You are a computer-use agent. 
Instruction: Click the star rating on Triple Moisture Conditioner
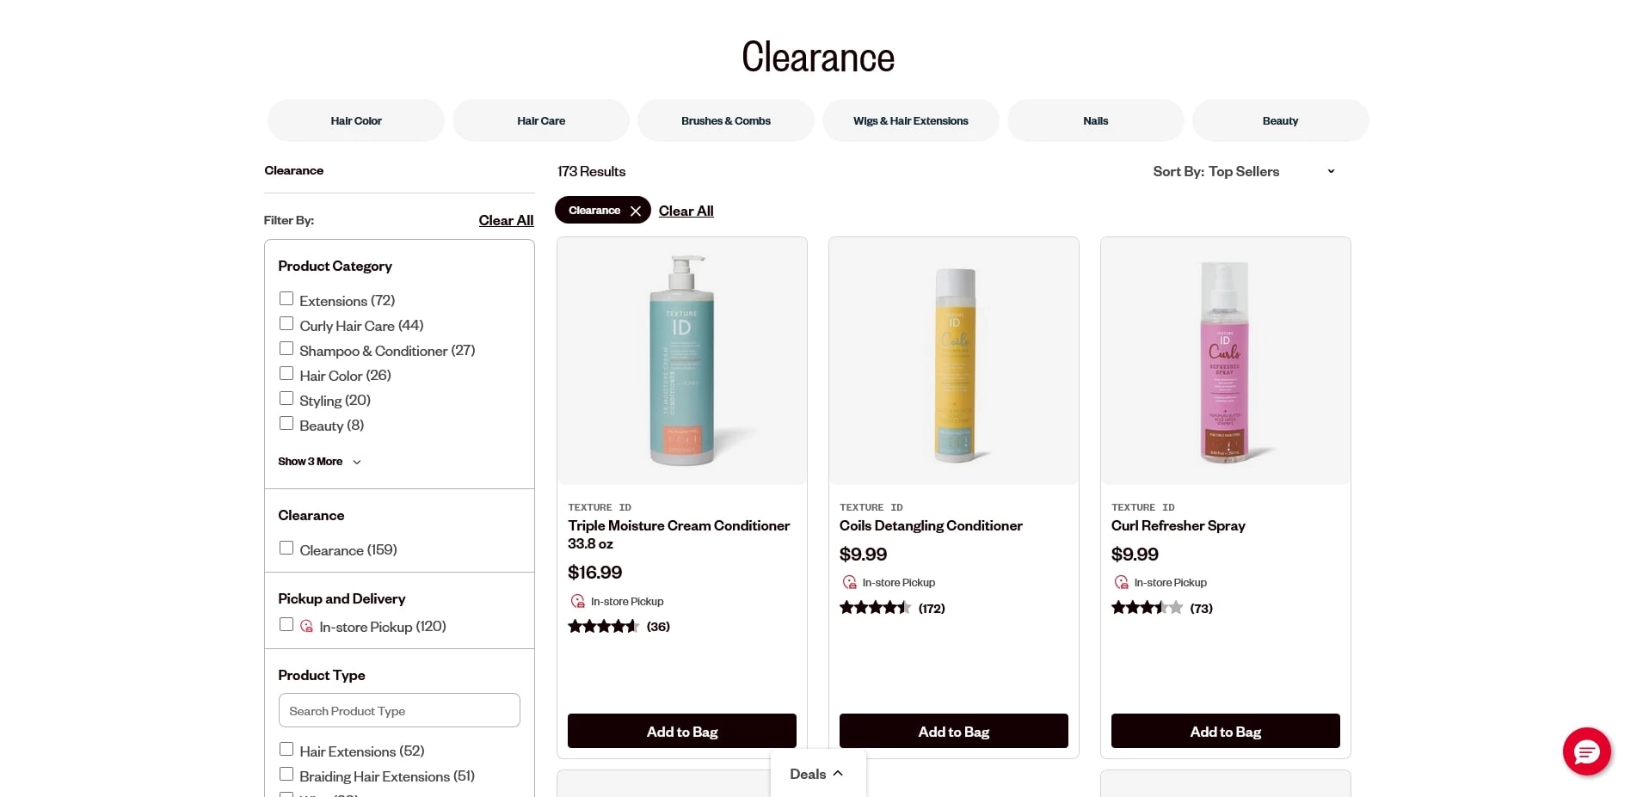click(603, 627)
